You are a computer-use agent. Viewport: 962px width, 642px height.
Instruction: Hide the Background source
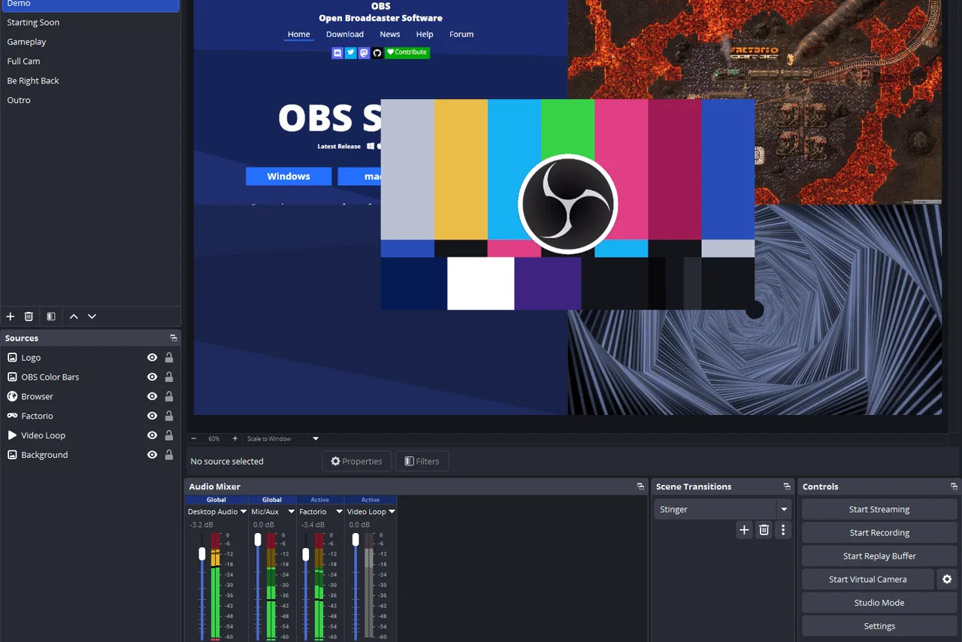pyautogui.click(x=152, y=455)
